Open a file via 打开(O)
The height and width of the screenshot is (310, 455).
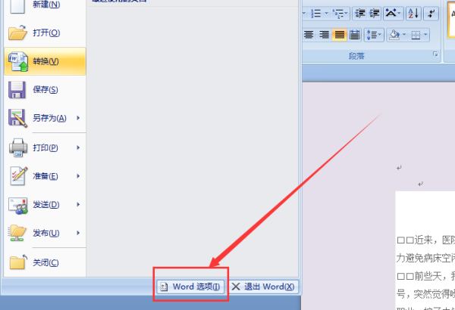(x=45, y=33)
